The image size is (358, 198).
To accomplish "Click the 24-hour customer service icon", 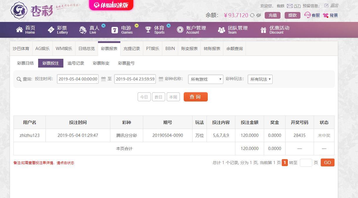I will point(308,15).
